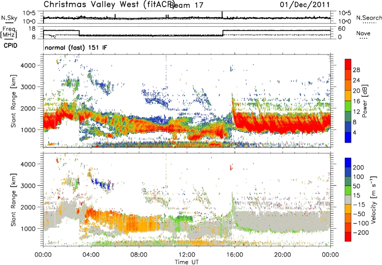This screenshot has width=382, height=265.
Task: Click the '18' frequency axis value
Action: 32,29
